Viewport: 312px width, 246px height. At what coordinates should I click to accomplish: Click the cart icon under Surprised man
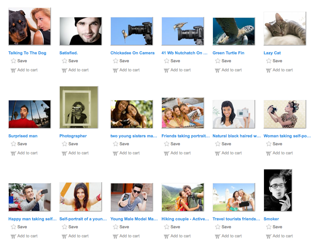tap(13, 153)
